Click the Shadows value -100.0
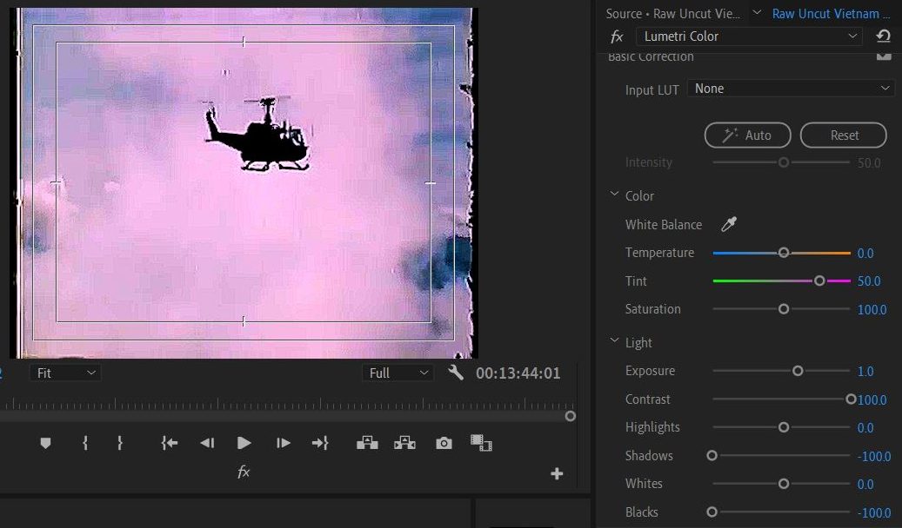The width and height of the screenshot is (902, 528). [874, 456]
